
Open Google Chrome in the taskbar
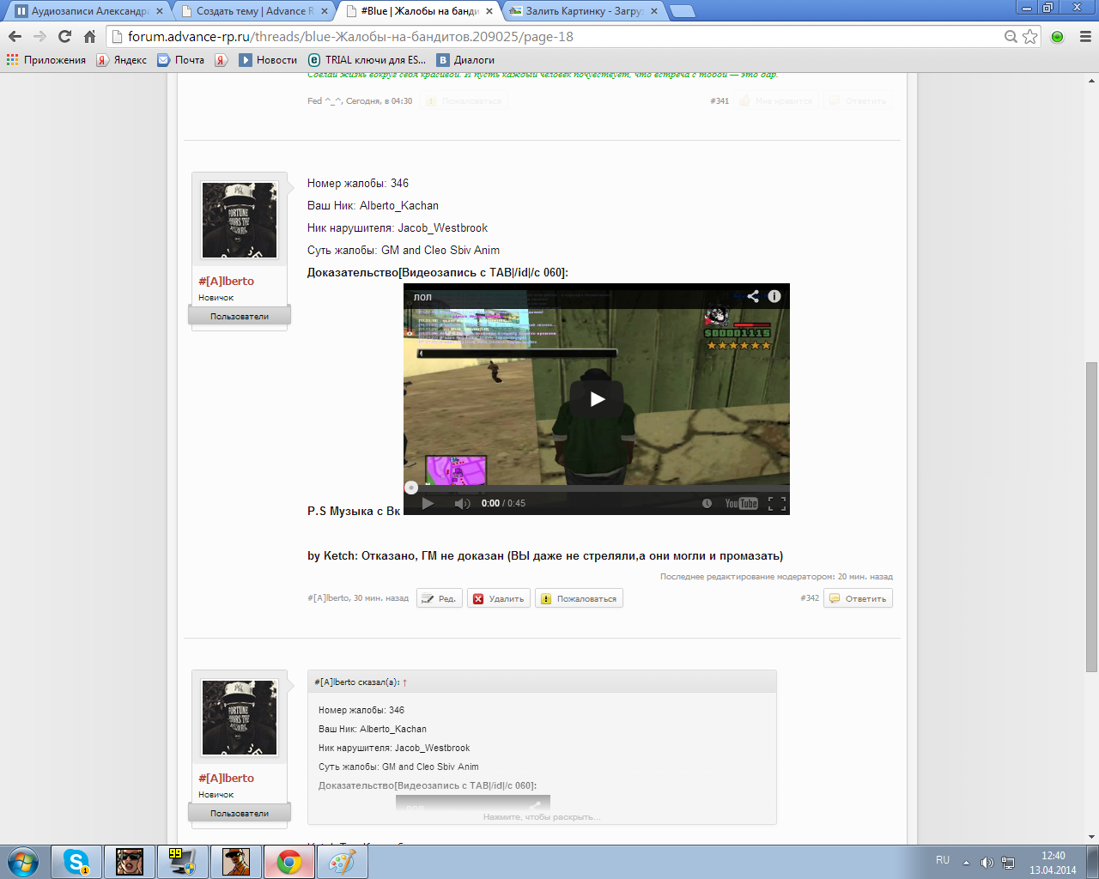[x=288, y=862]
